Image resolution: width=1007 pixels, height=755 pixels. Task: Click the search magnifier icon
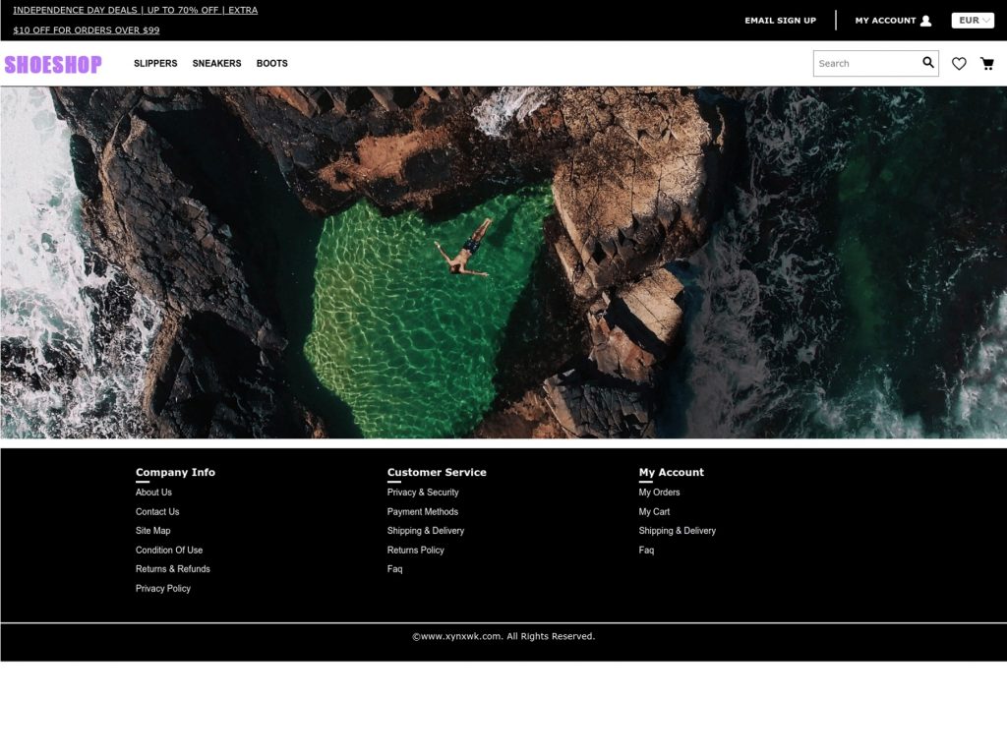[927, 63]
